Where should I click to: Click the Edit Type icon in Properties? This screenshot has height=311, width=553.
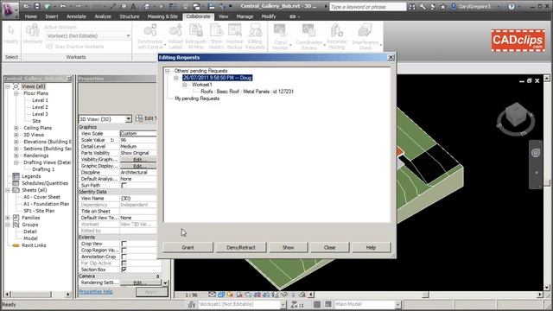pos(139,118)
